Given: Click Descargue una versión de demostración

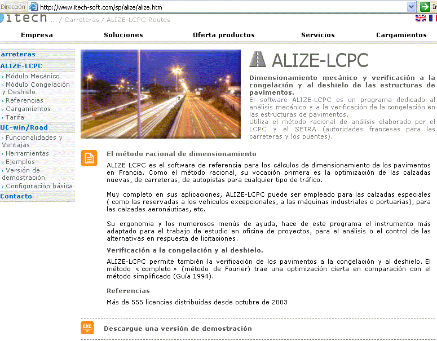Looking at the screenshot, I should pos(178,329).
